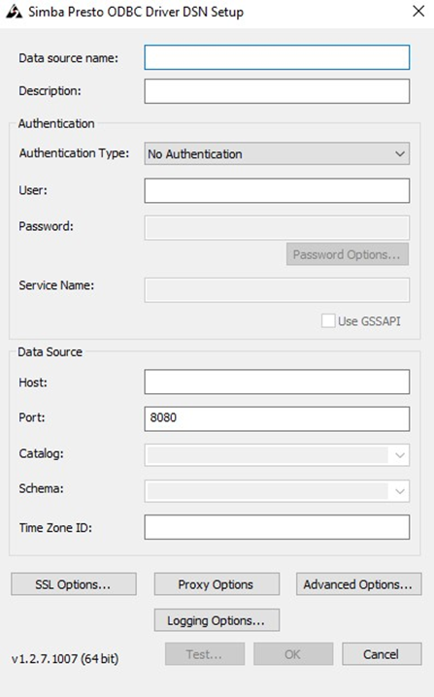Open Logging Options

pyautogui.click(x=217, y=620)
